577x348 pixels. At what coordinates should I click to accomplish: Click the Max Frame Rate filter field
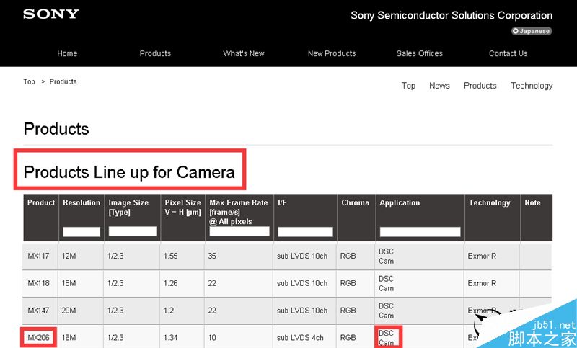point(239,231)
